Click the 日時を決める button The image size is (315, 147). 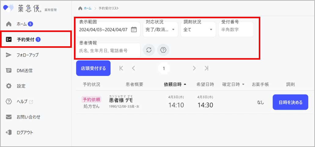point(290,102)
